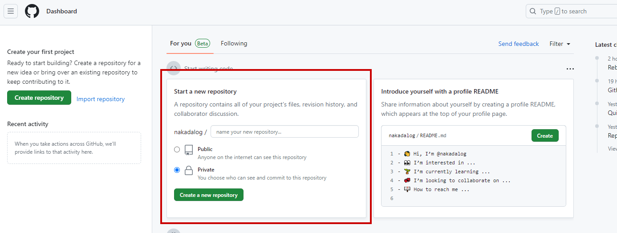Click the GitHub Octocat logo
This screenshot has height=233, width=617.
coord(32,11)
